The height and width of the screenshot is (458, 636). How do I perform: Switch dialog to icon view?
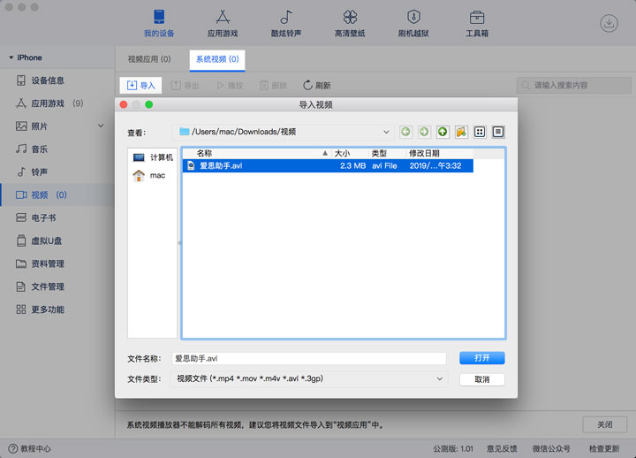click(480, 132)
